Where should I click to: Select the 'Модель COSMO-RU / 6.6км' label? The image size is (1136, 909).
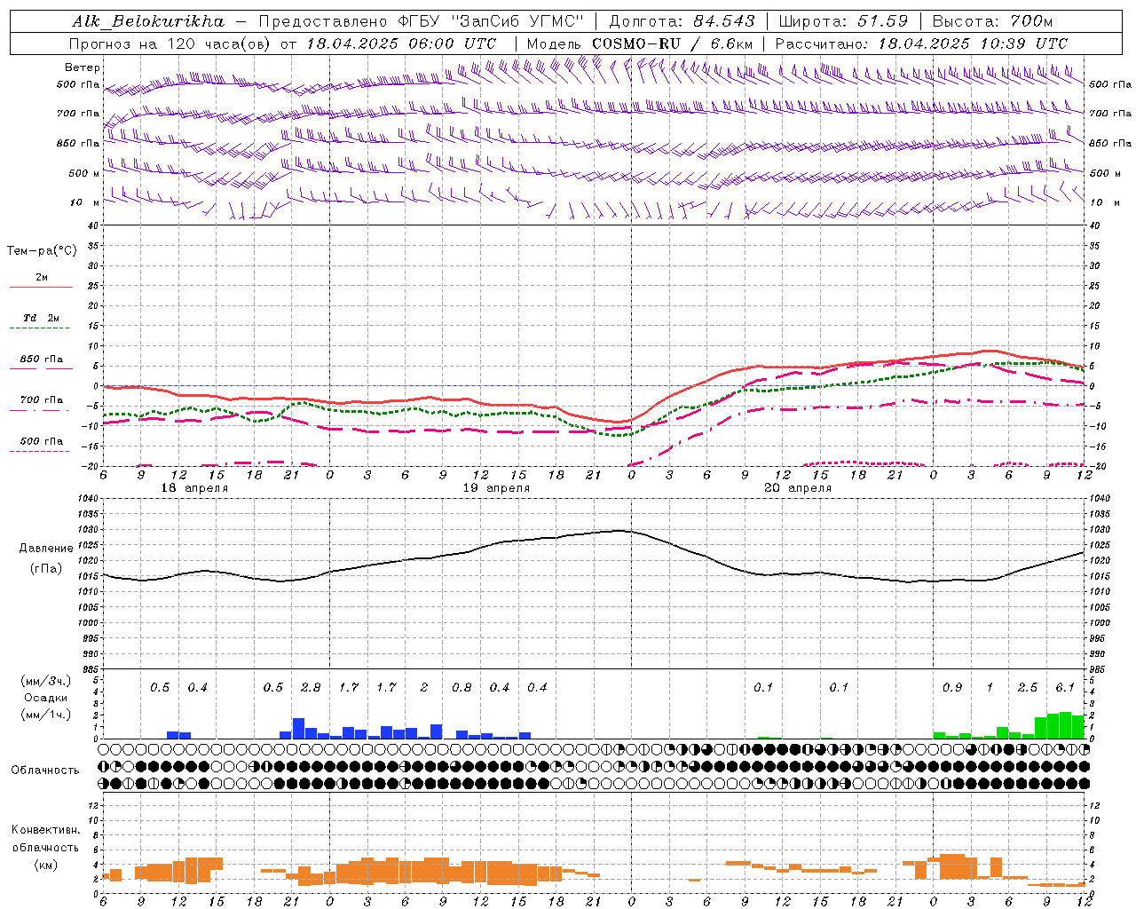640,43
